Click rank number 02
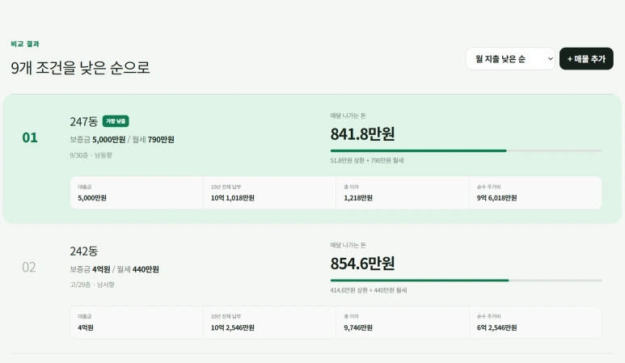The width and height of the screenshot is (625, 363). (x=29, y=267)
